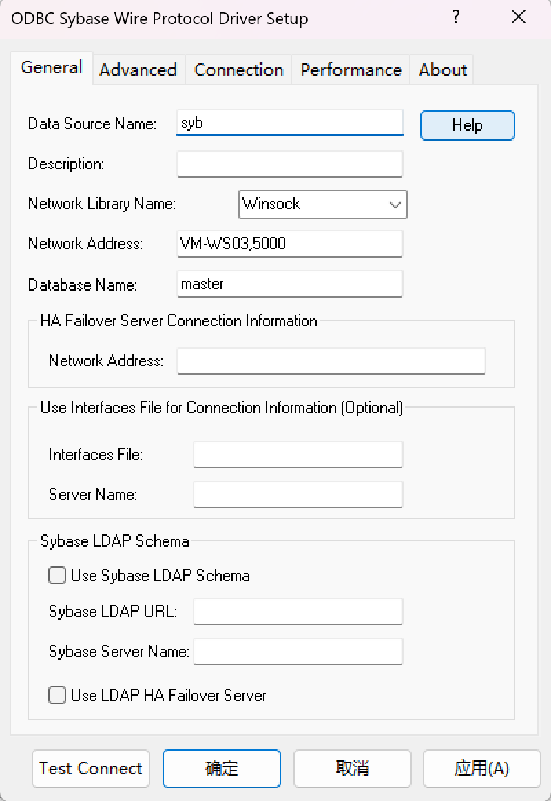Click the HA Failover Server Connection Information heading
The height and width of the screenshot is (801, 551).
pos(178,321)
